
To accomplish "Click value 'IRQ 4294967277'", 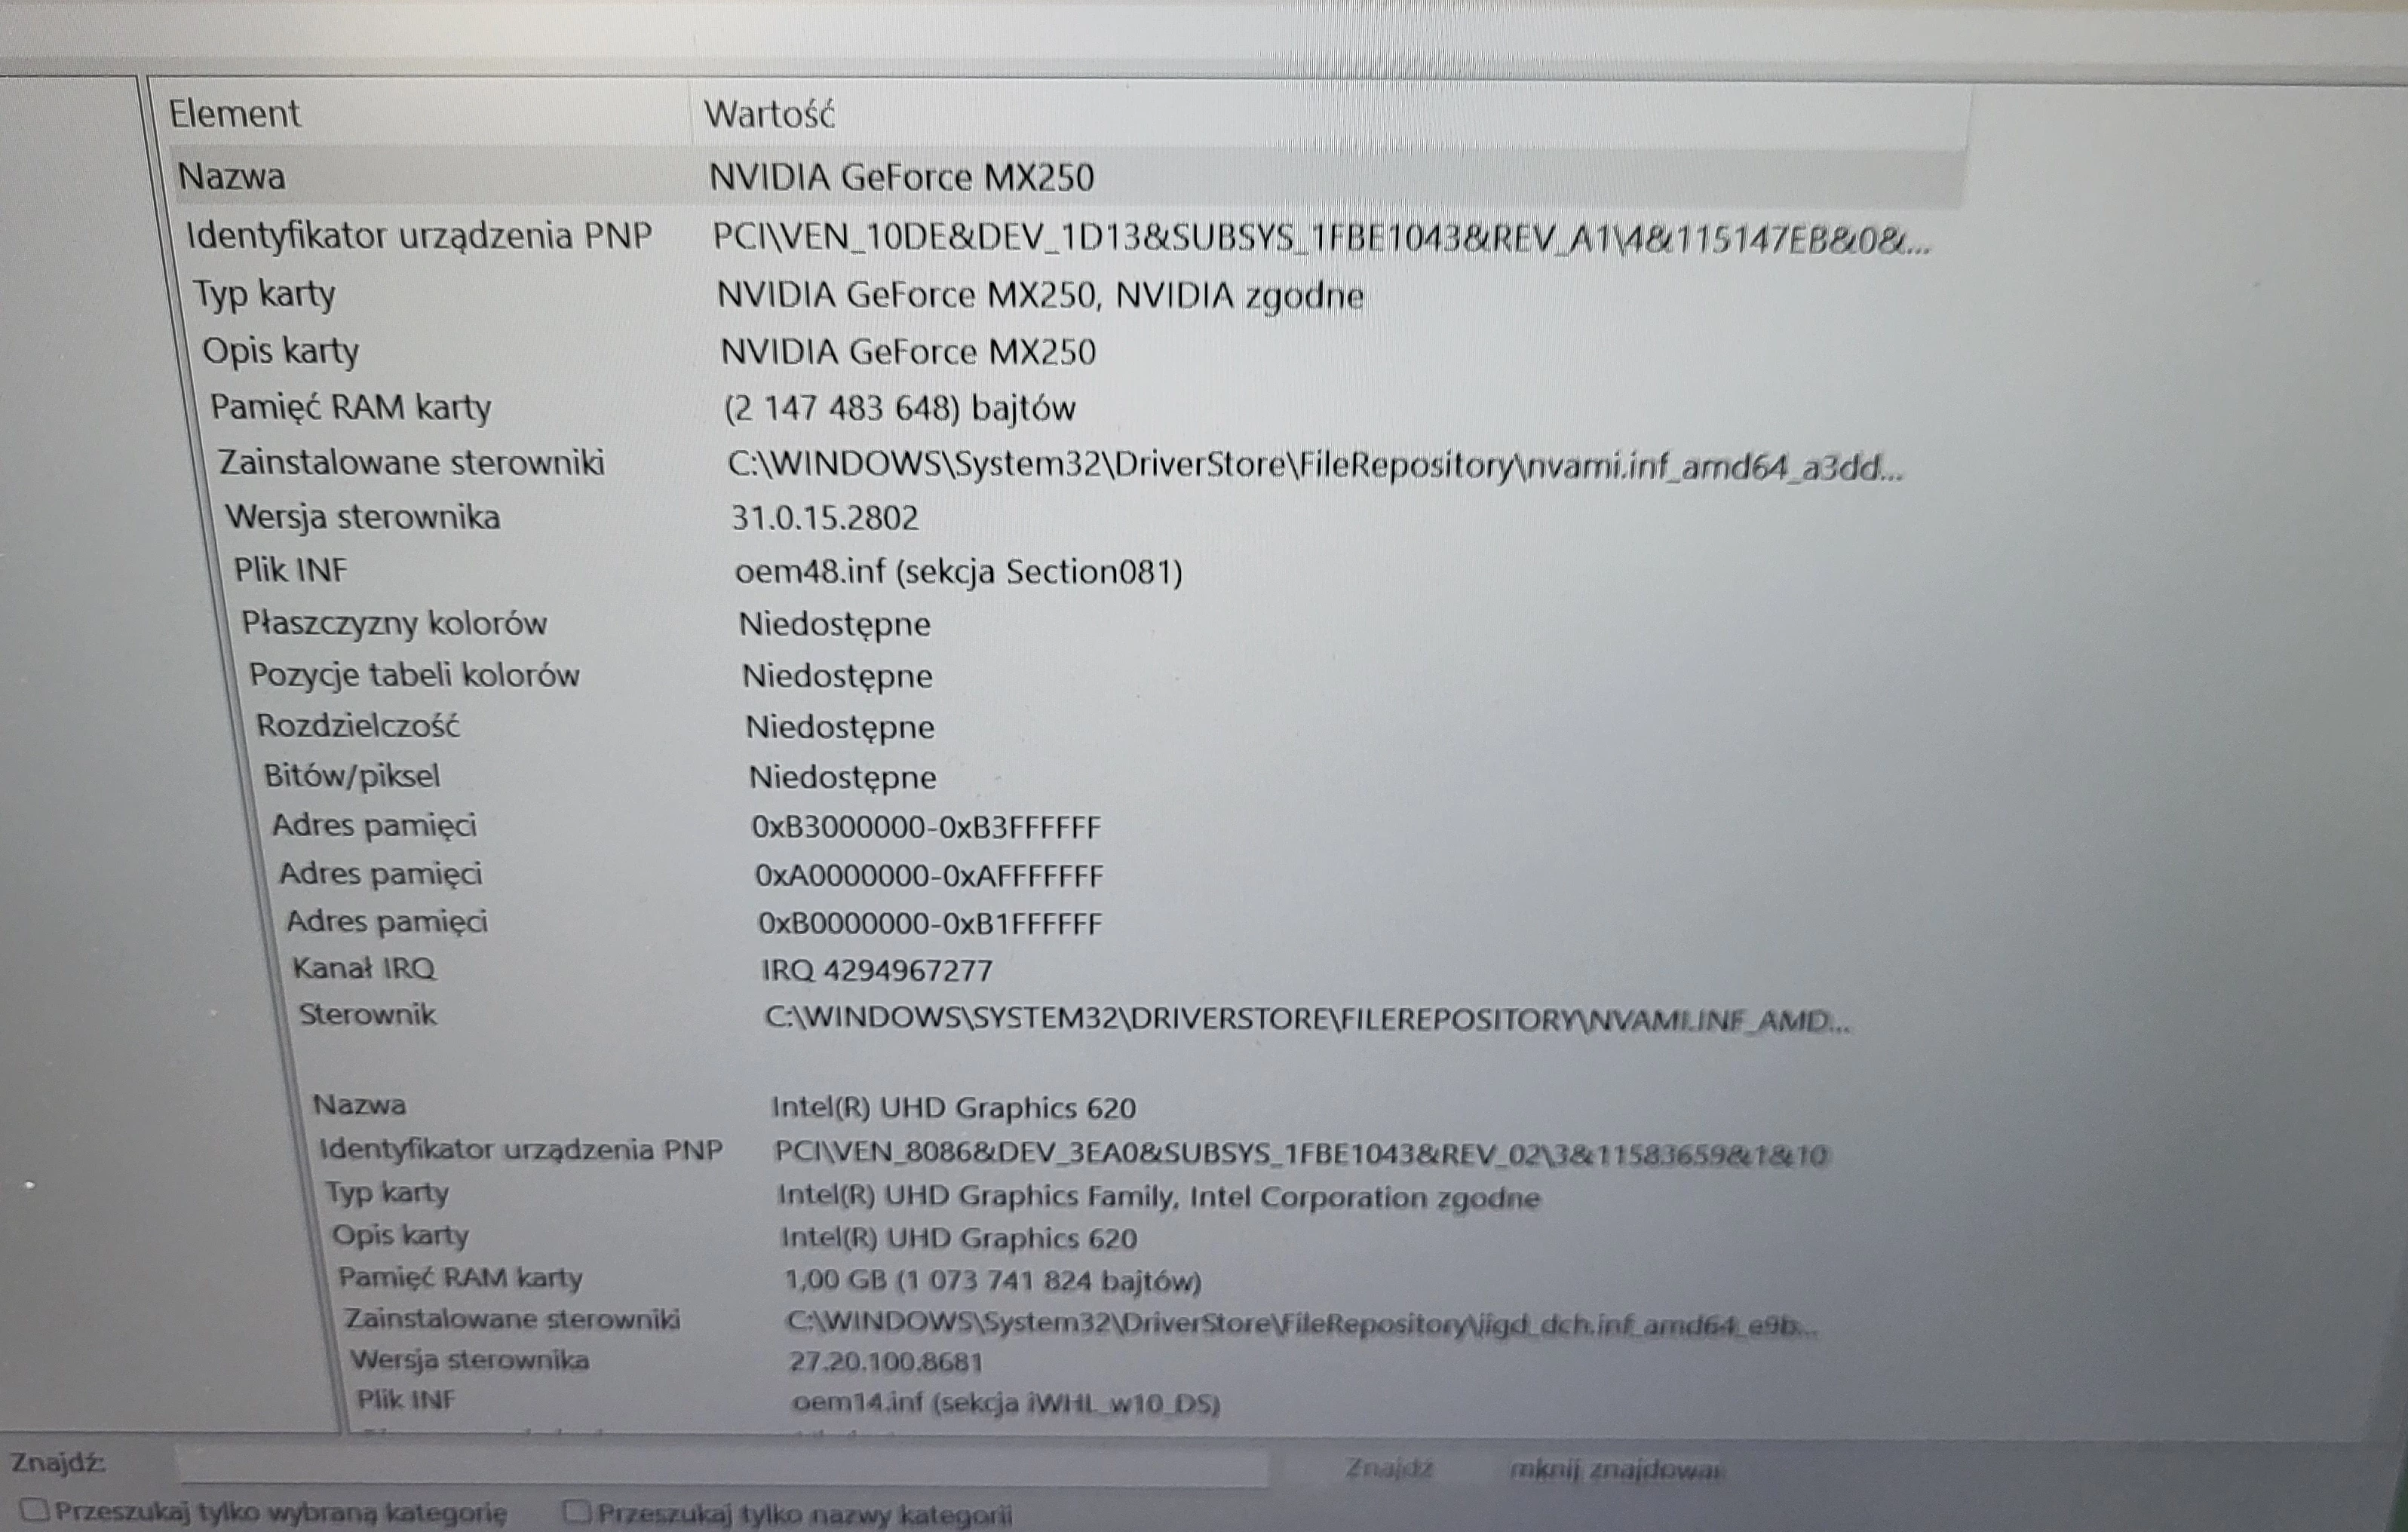I will point(877,970).
